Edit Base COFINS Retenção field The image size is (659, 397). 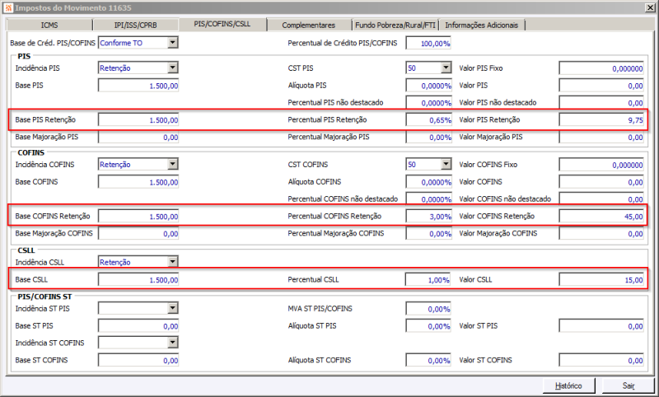tap(138, 217)
